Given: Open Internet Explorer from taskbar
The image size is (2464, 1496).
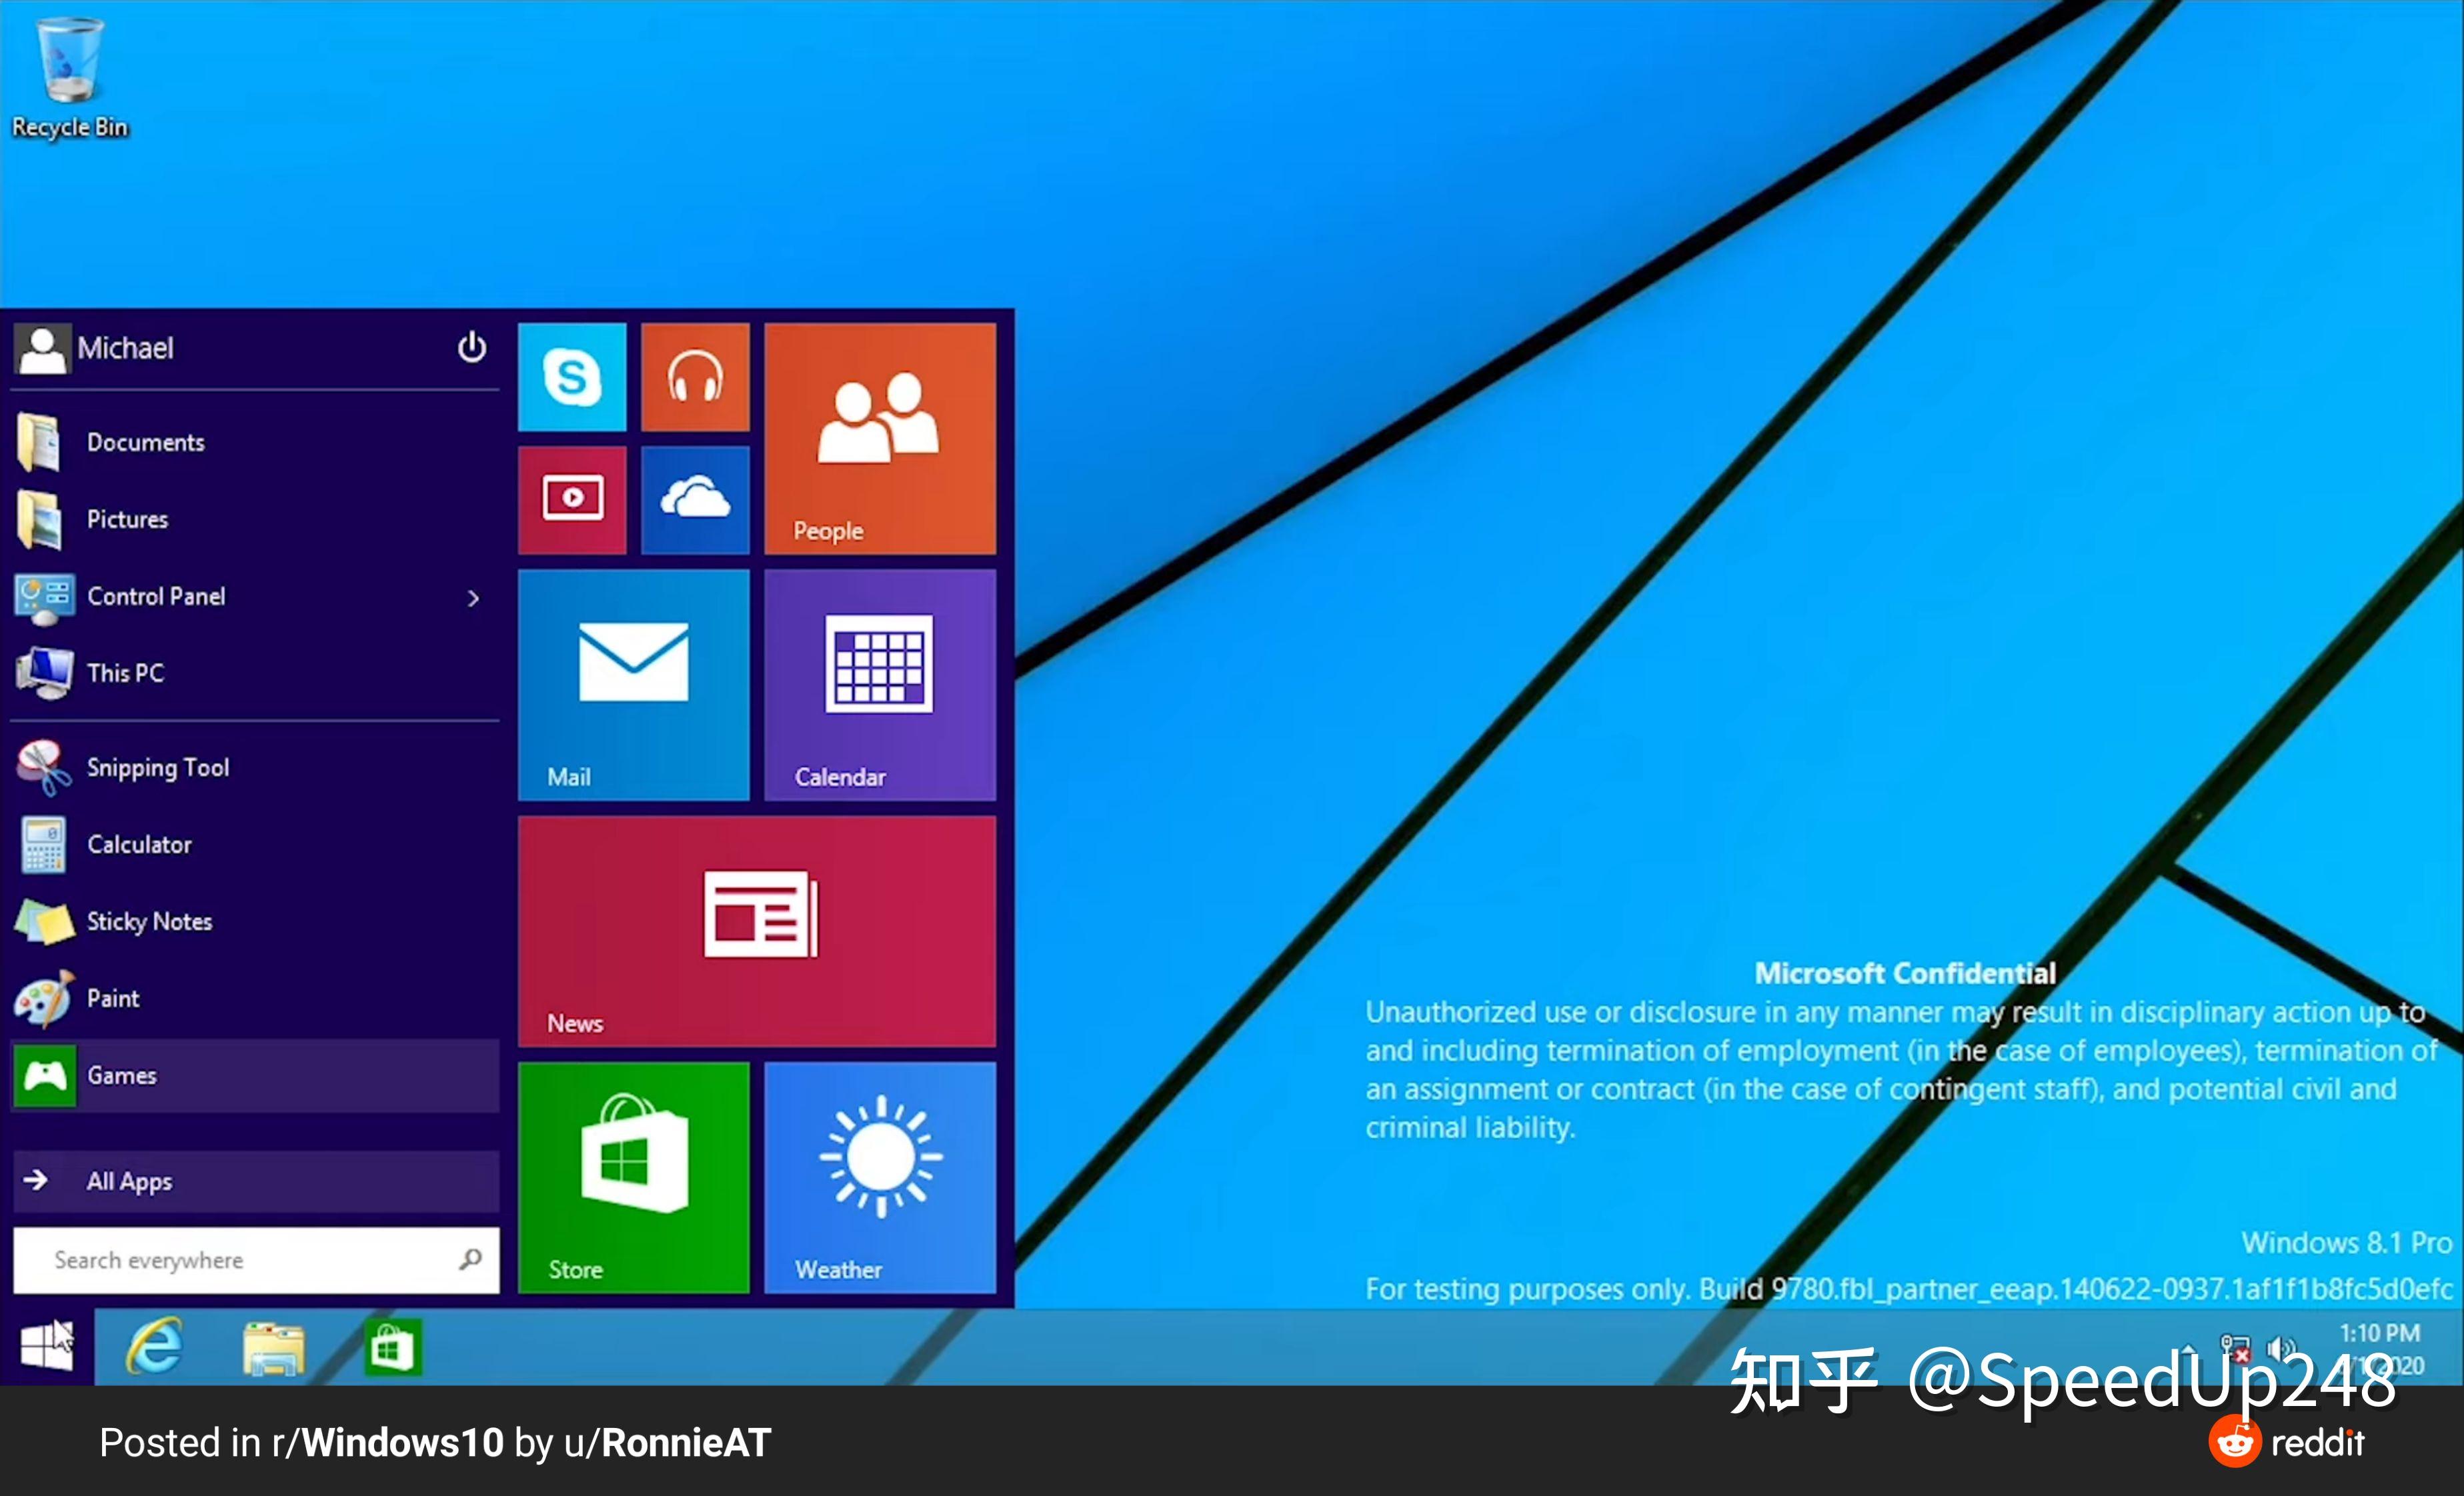Looking at the screenshot, I should tap(154, 1347).
